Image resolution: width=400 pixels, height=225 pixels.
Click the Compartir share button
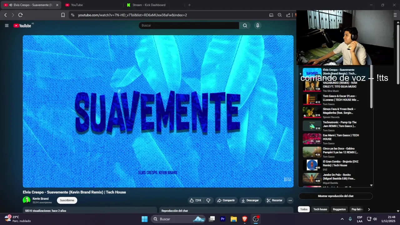[226, 200]
